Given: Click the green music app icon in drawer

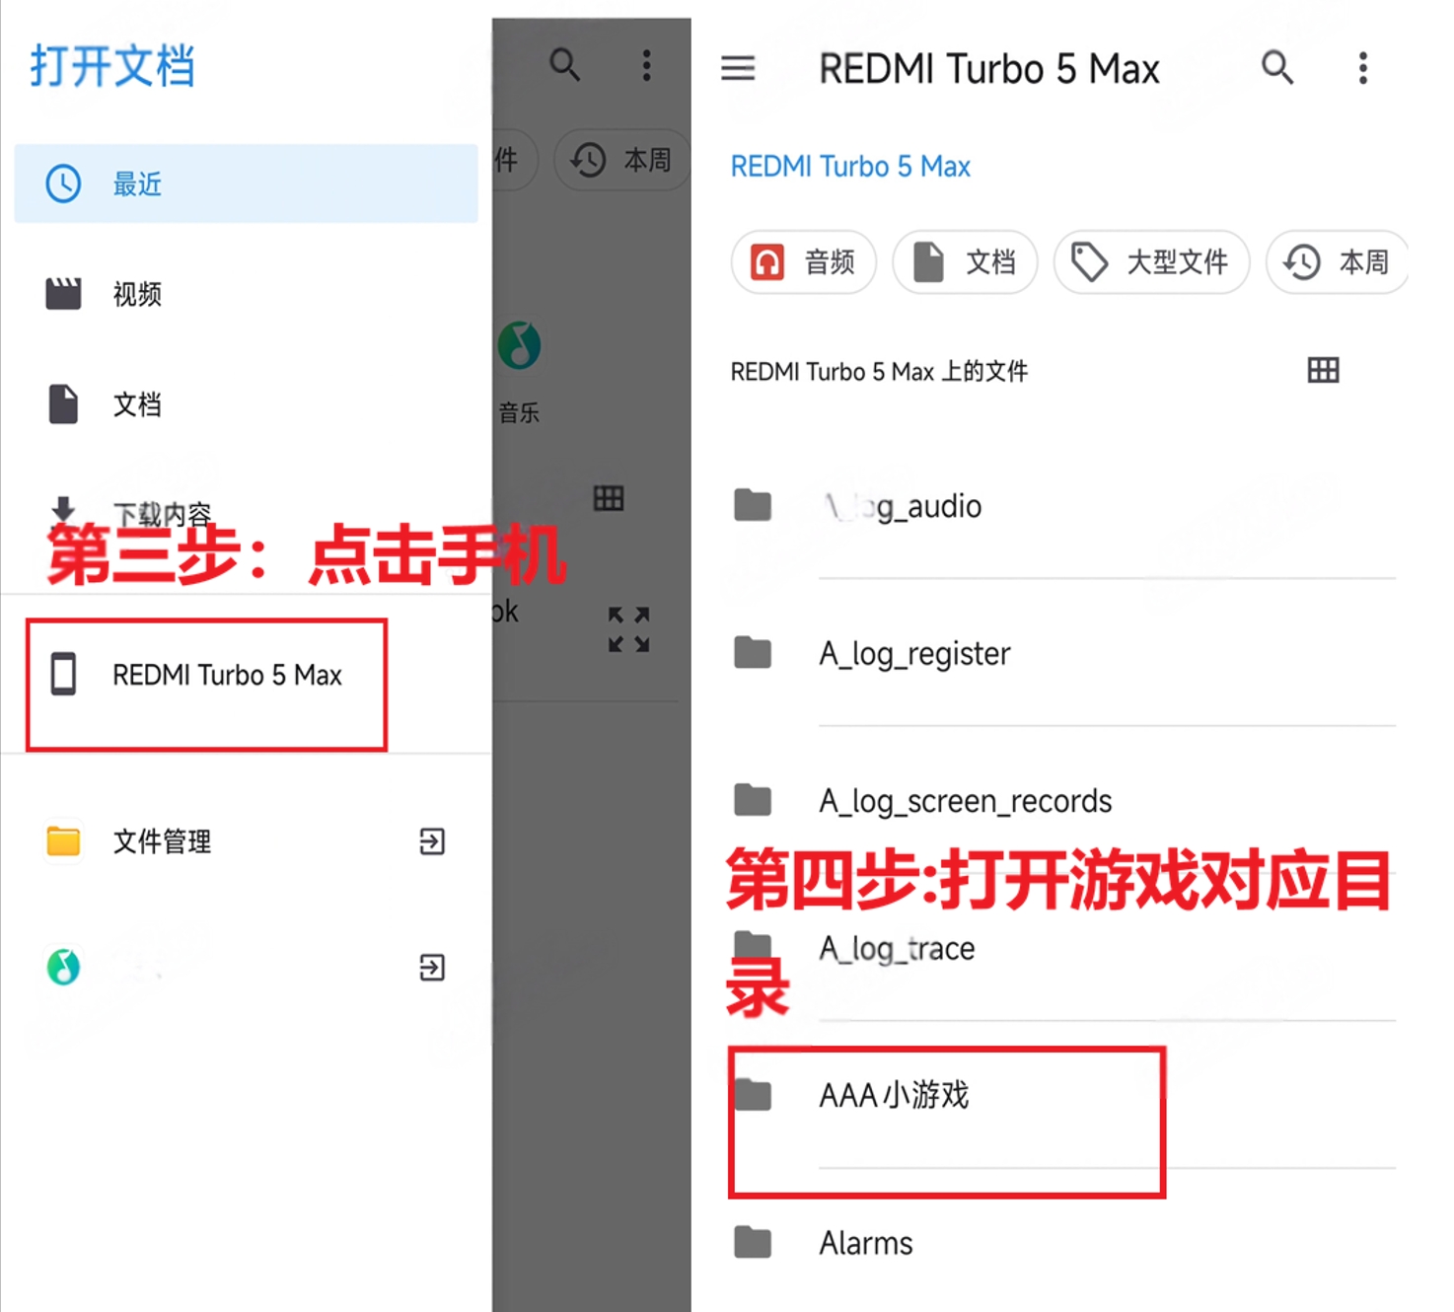Looking at the screenshot, I should [x=64, y=967].
